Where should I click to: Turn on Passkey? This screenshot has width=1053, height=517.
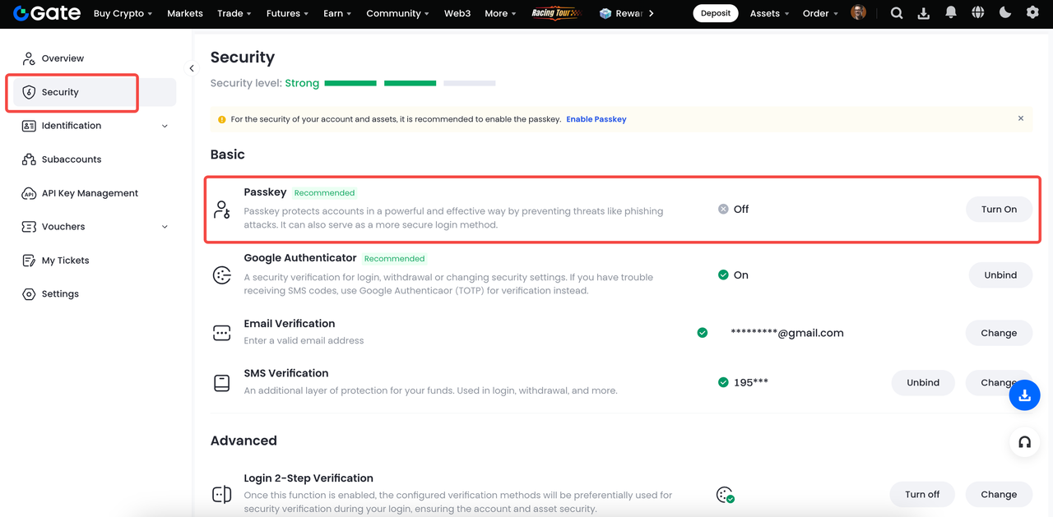[999, 210]
